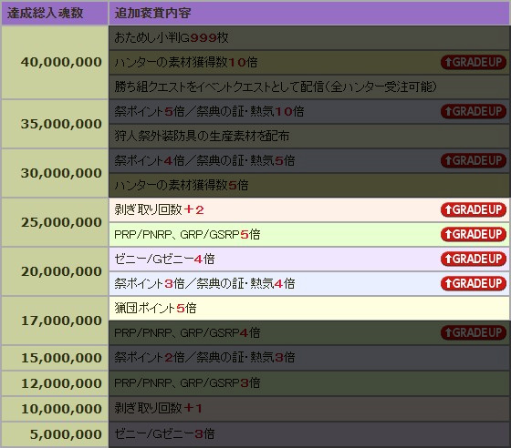The image size is (511, 448).
Task: Click 剥ぎ取り回数+1 reward text
Action: (159, 408)
